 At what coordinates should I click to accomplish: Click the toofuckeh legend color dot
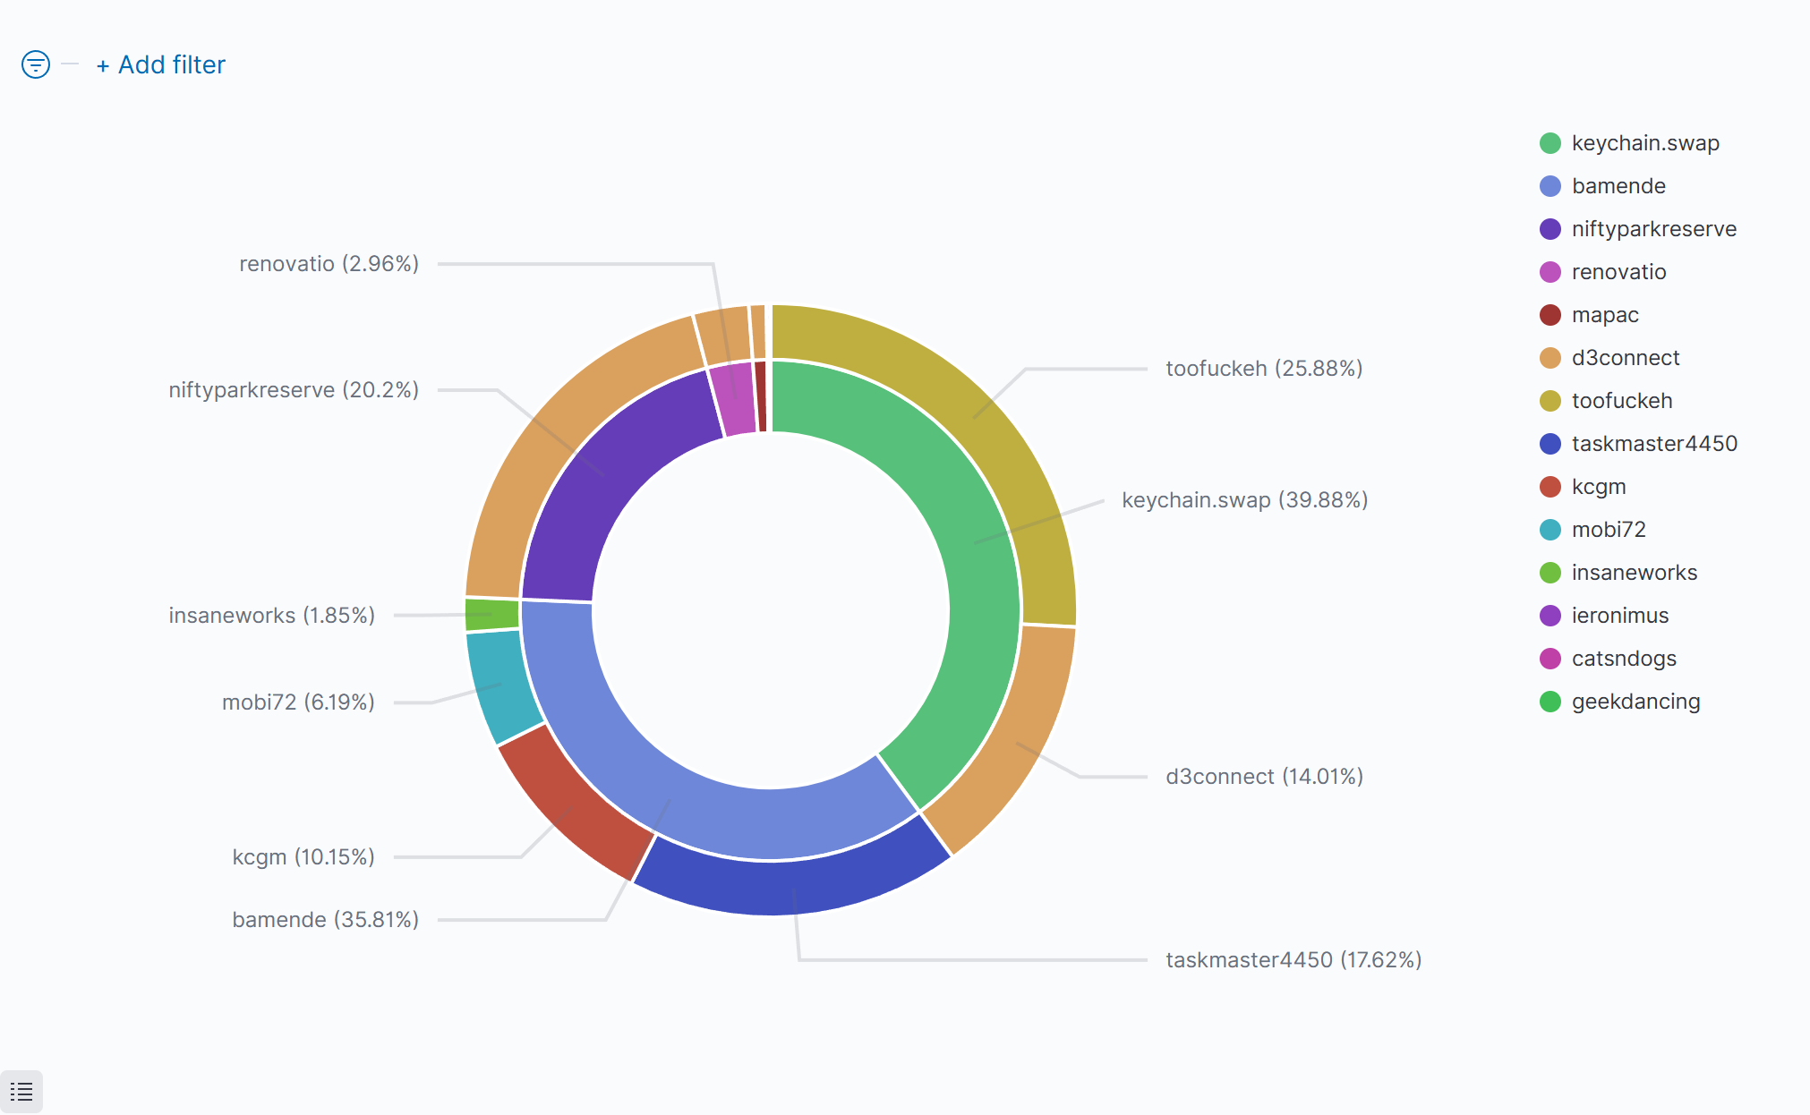1550,401
